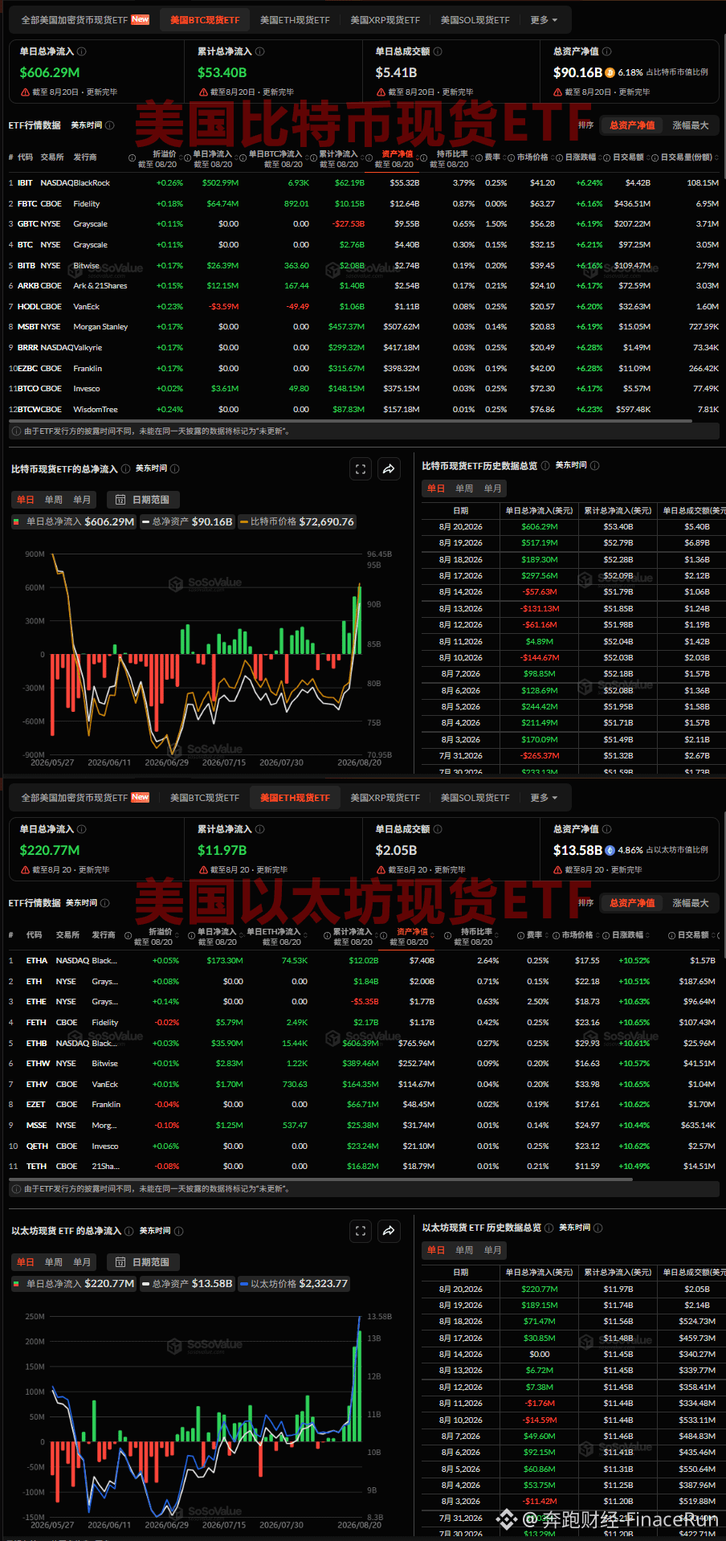Click horizontal scrollbar under the BTC ETF table
The height and width of the screenshot is (1541, 726).
point(351,421)
